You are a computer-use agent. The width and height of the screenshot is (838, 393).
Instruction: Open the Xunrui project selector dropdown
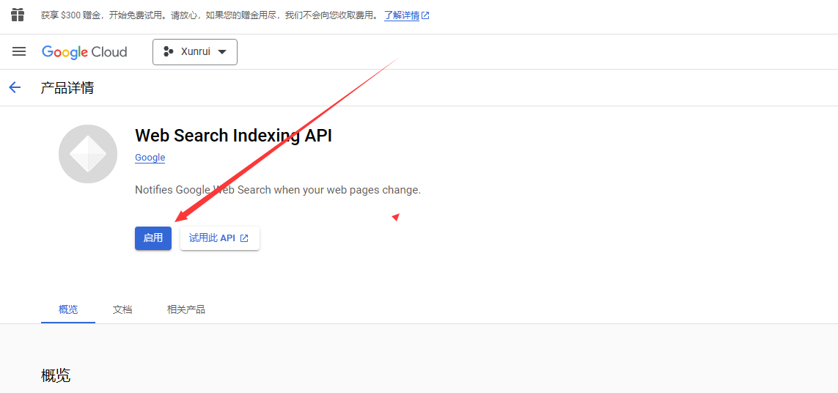coord(195,52)
